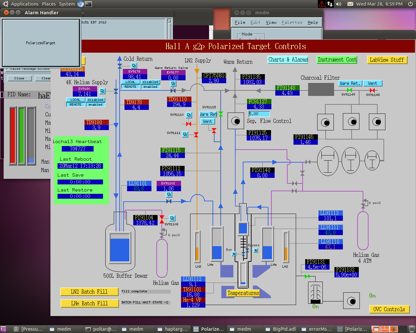Open the View menu in medm
The height and width of the screenshot is (333, 416).
click(271, 22)
